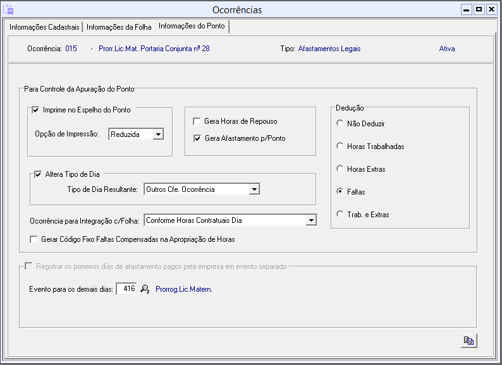Select the Horas Extras radio button

pyautogui.click(x=340, y=169)
